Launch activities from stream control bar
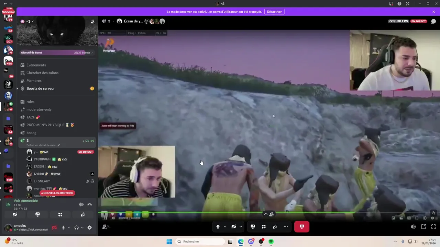440x247 pixels. (x=264, y=227)
